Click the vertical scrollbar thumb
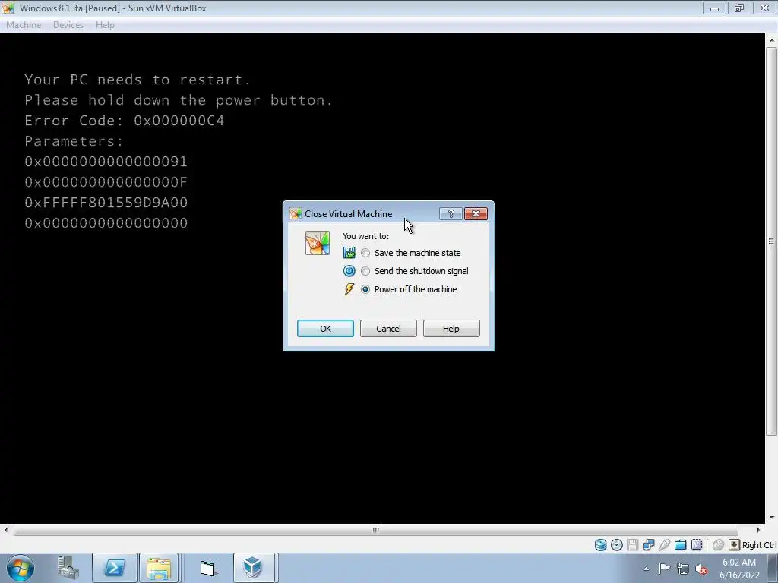Screen dimensions: 778x583 click(771, 241)
